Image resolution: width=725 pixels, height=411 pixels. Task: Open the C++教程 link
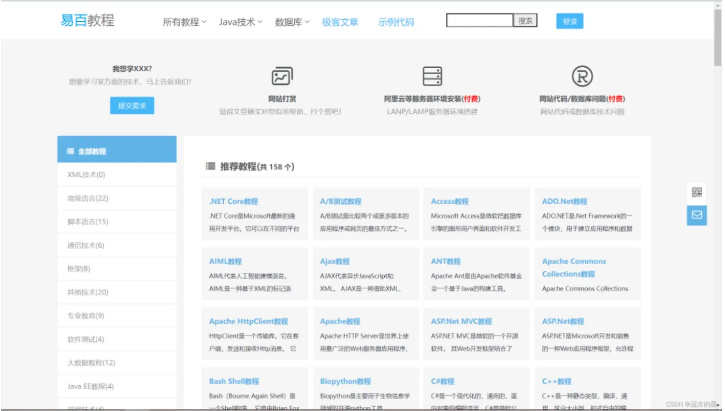[x=557, y=381]
